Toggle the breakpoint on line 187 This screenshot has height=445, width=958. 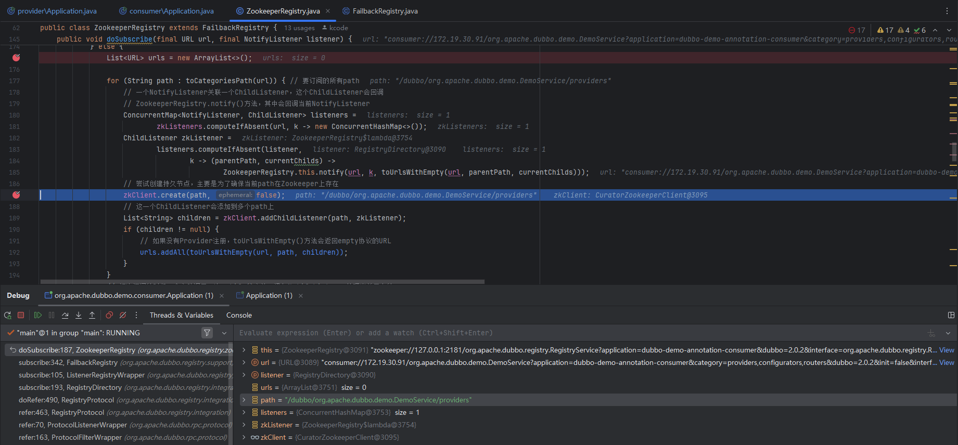coord(16,195)
